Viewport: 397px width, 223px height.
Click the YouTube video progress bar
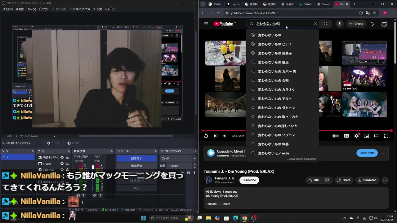point(296,130)
